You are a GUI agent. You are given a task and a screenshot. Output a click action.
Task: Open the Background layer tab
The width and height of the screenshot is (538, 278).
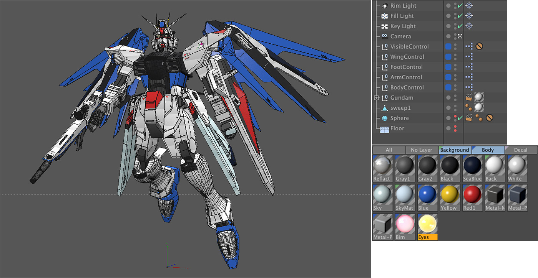click(x=455, y=150)
